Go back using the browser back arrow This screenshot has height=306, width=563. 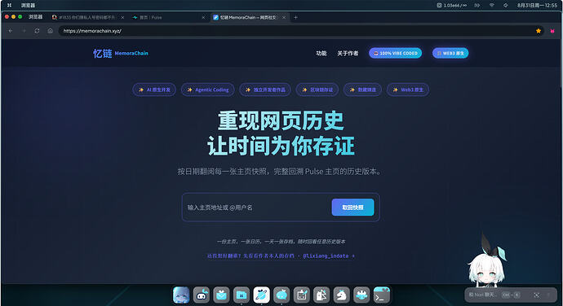[x=11, y=31]
